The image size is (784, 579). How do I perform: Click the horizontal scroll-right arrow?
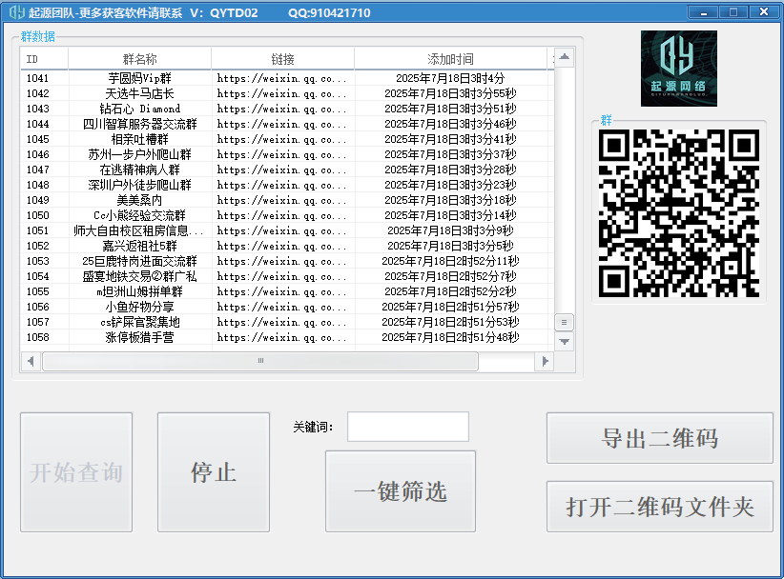click(545, 361)
